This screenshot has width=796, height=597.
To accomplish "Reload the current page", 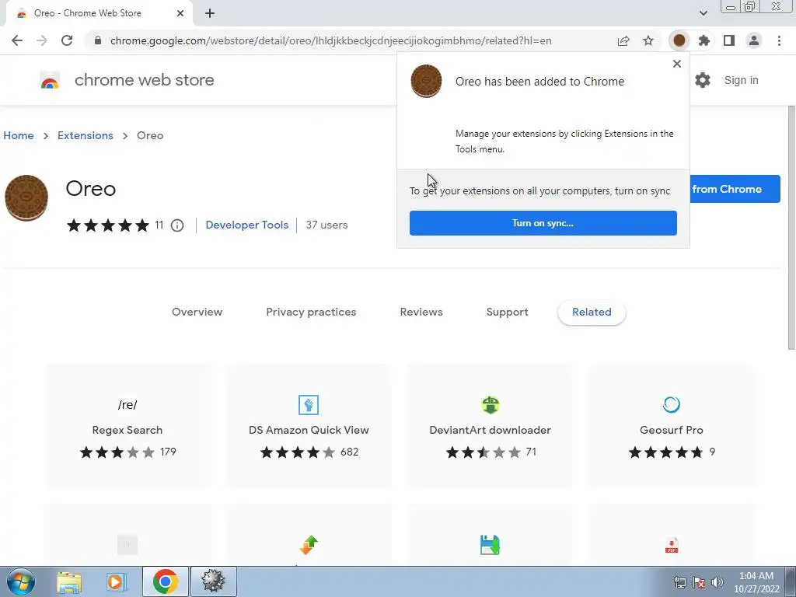I will [67, 40].
